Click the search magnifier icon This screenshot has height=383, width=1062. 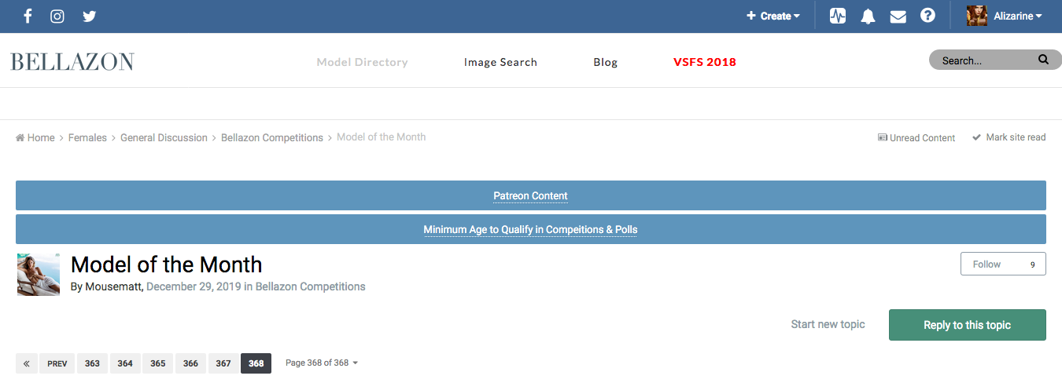[x=1043, y=60]
